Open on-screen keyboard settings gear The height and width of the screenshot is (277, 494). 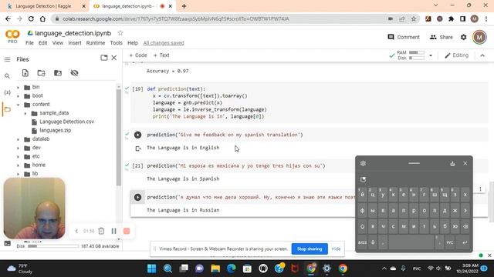(x=363, y=163)
